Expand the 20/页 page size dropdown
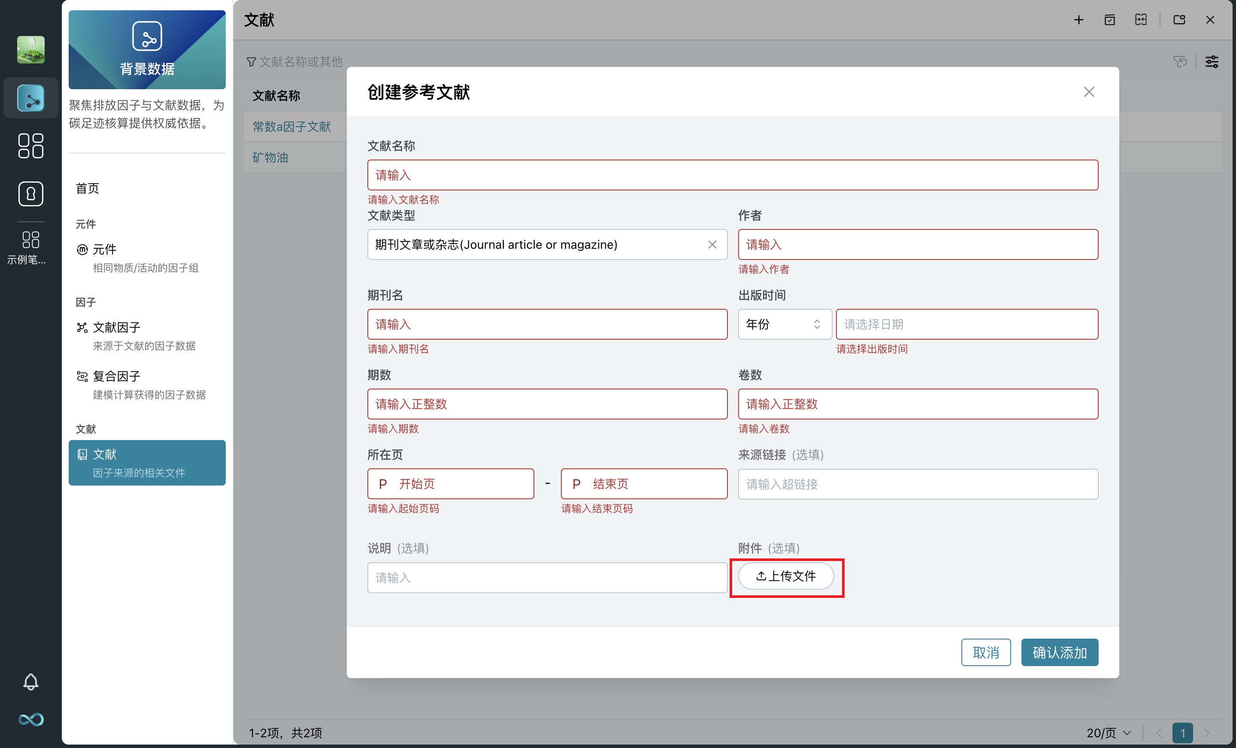This screenshot has width=1236, height=748. point(1109,733)
